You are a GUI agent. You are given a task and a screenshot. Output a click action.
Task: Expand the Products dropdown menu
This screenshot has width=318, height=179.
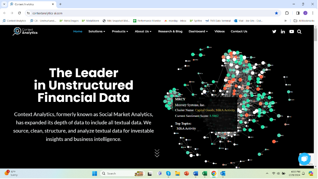pos(120,32)
